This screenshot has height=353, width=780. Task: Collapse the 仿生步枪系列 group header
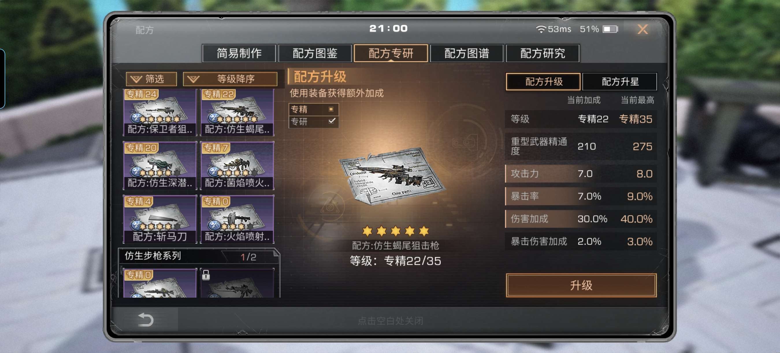[199, 256]
